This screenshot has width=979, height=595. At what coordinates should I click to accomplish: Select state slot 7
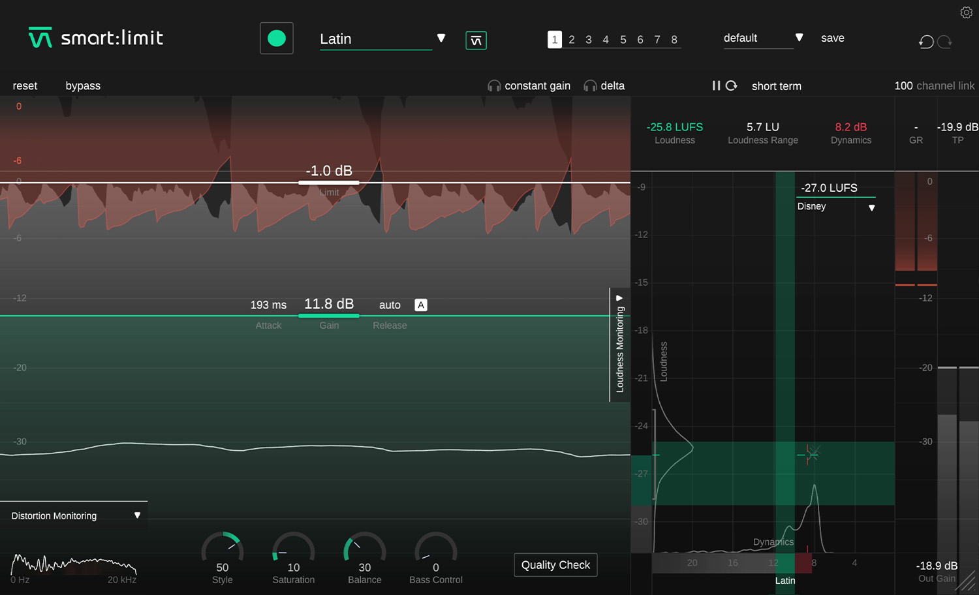click(x=657, y=40)
